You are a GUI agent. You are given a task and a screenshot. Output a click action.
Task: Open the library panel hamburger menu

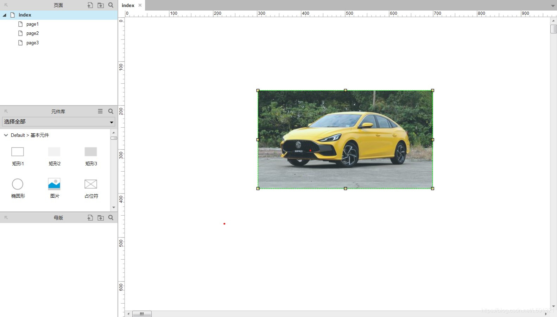[x=100, y=111]
